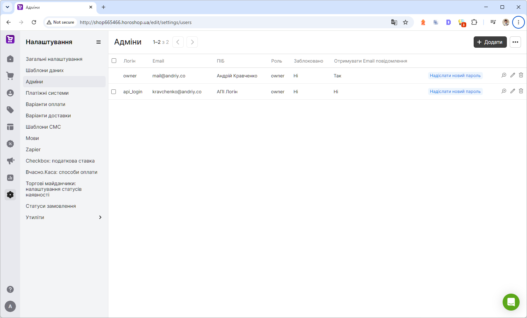Send new password to api_login admin
Image resolution: width=527 pixels, height=318 pixels.
(x=455, y=92)
